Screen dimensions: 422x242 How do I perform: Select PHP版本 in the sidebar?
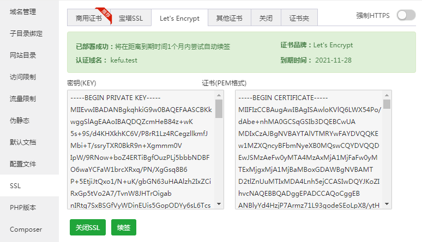click(x=23, y=207)
